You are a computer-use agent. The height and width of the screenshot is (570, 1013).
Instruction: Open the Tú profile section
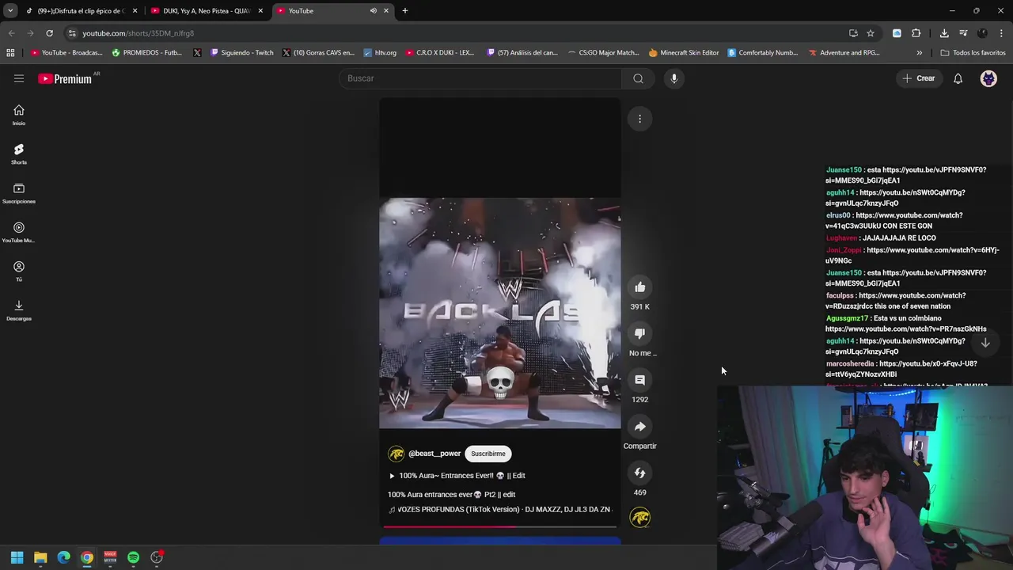click(x=19, y=272)
